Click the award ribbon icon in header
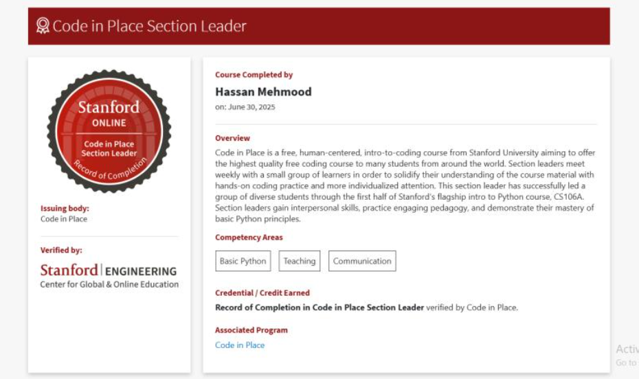 (43, 26)
